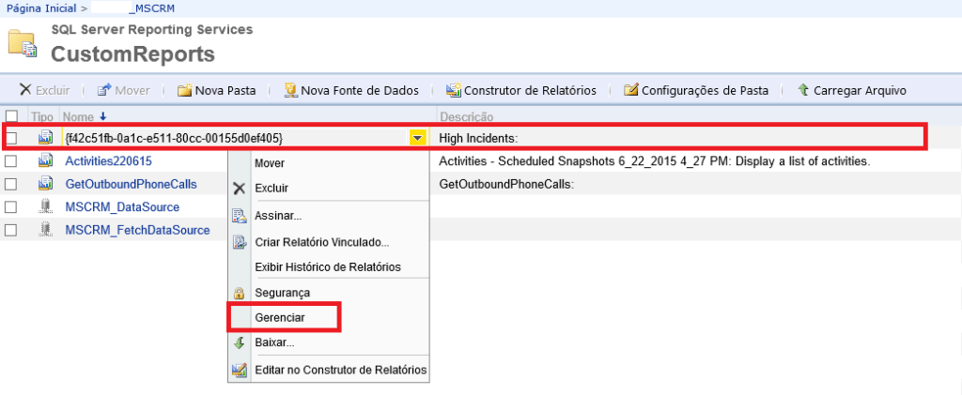Screen dimensions: 962x395
Task: Toggle the select-all checkbox in the header
Action: (x=11, y=116)
